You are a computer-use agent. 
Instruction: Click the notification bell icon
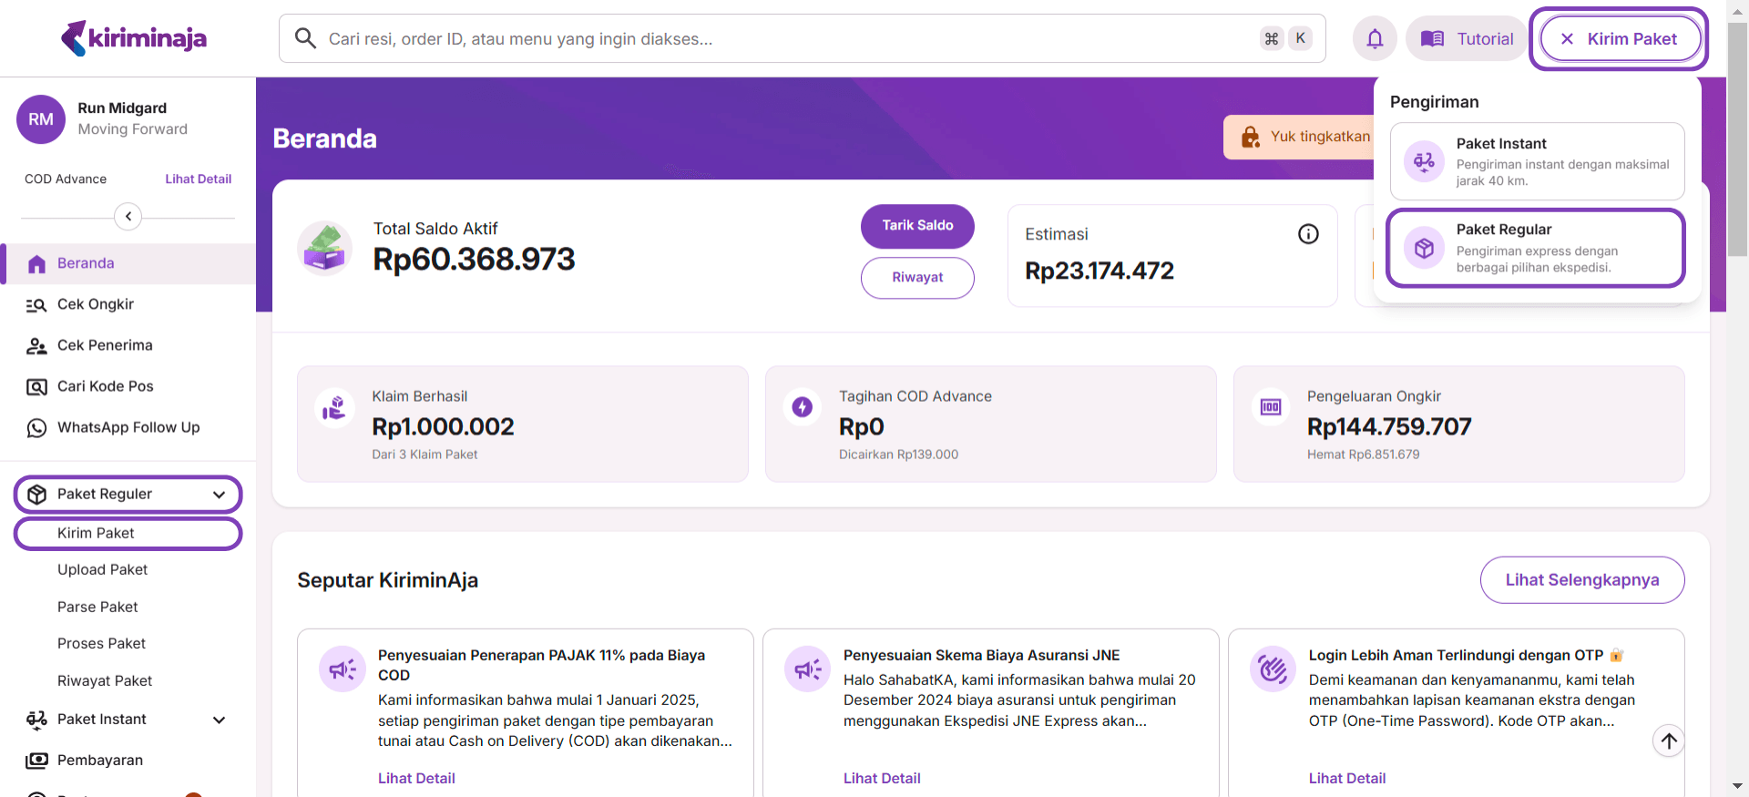(x=1375, y=39)
